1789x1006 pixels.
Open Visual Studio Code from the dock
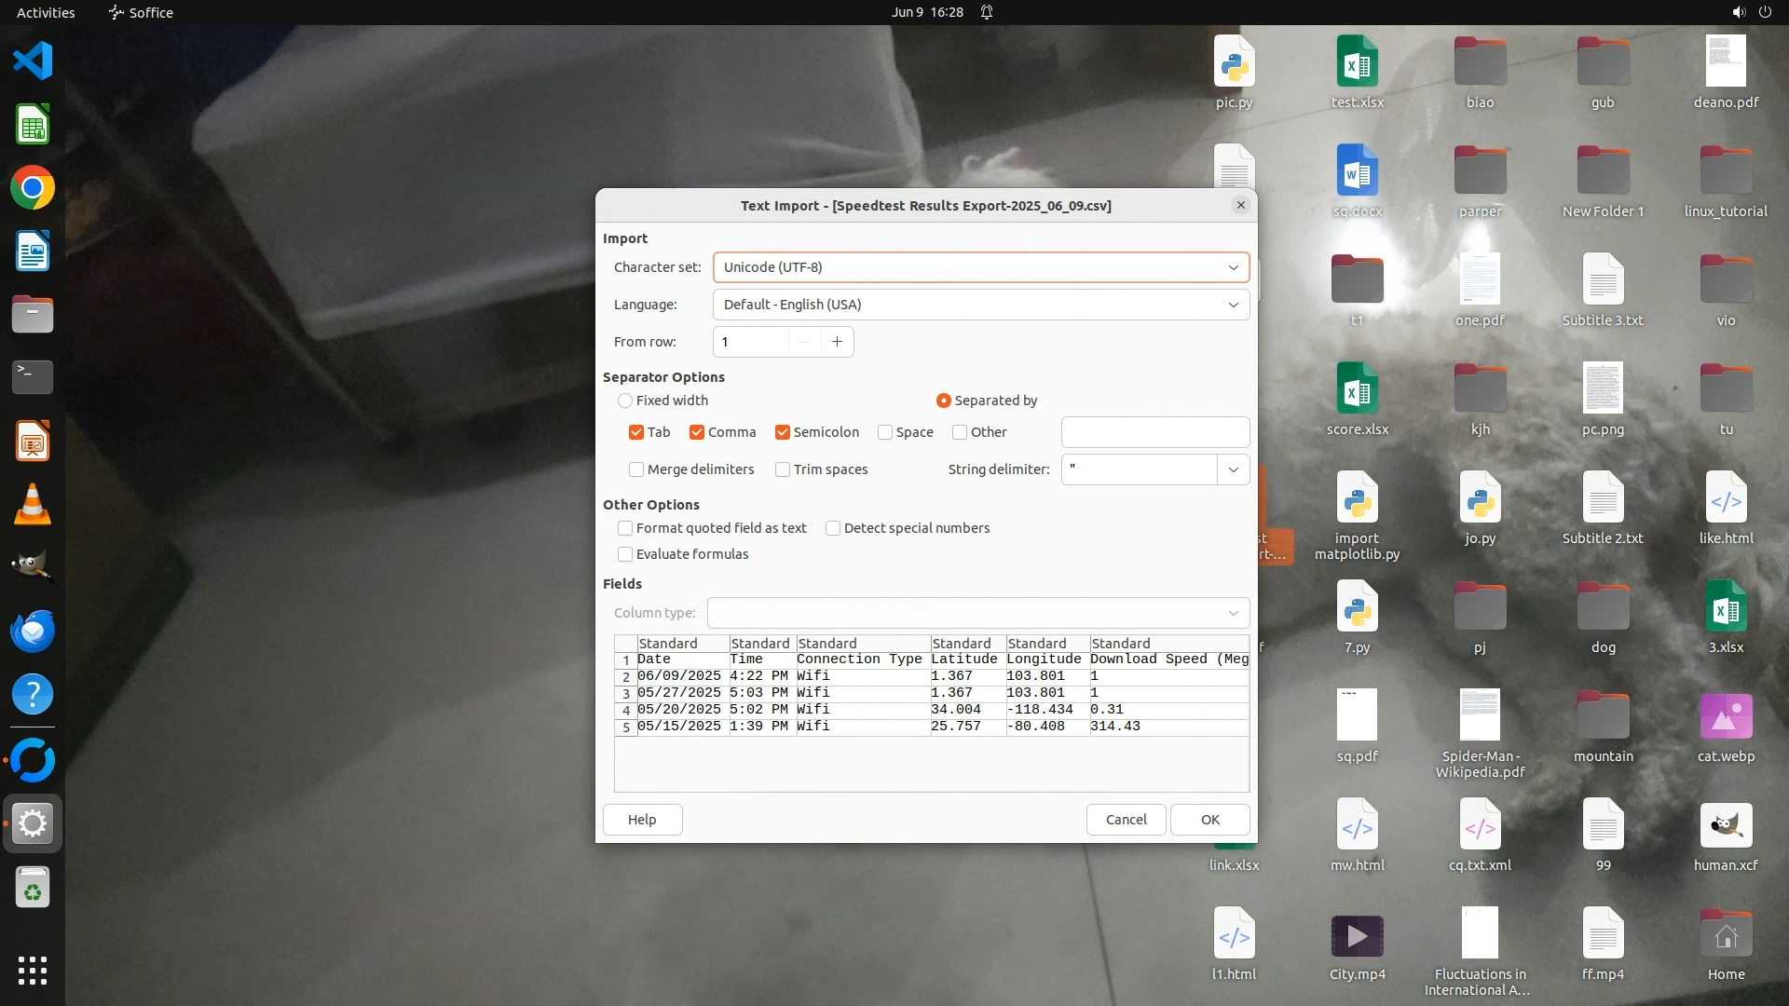coord(33,61)
